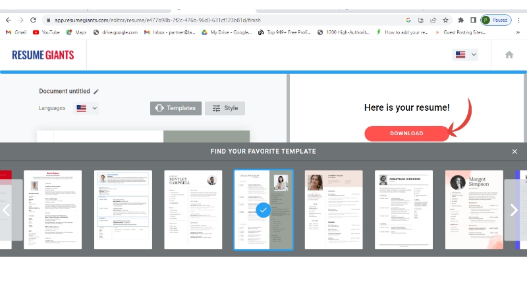527x296 pixels.
Task: Open the header language flag dropdown
Action: 466,55
